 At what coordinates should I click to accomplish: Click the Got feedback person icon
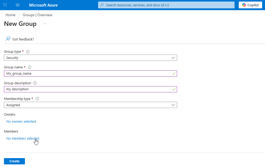point(8,39)
